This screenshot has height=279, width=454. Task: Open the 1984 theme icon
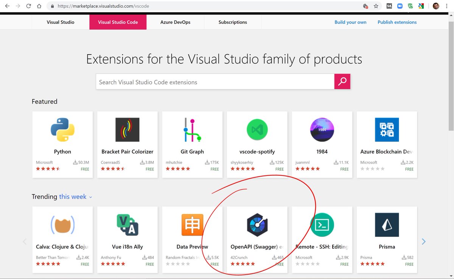[x=322, y=130]
